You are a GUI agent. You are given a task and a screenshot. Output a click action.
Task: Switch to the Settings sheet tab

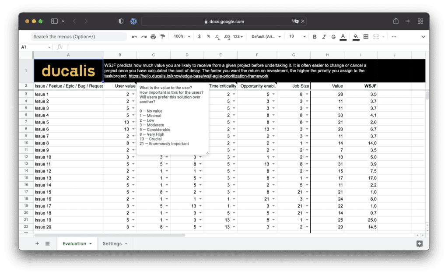click(112, 243)
